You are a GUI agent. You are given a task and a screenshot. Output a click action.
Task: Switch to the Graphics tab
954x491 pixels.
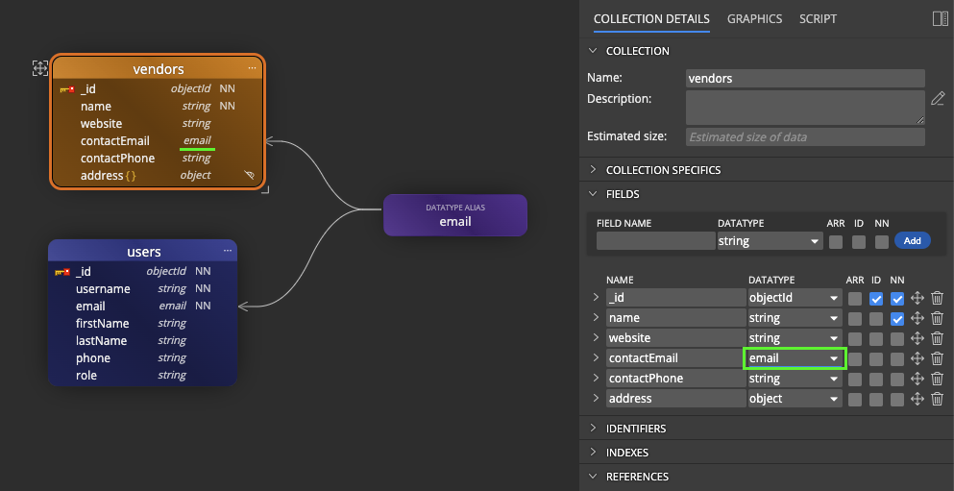754,19
